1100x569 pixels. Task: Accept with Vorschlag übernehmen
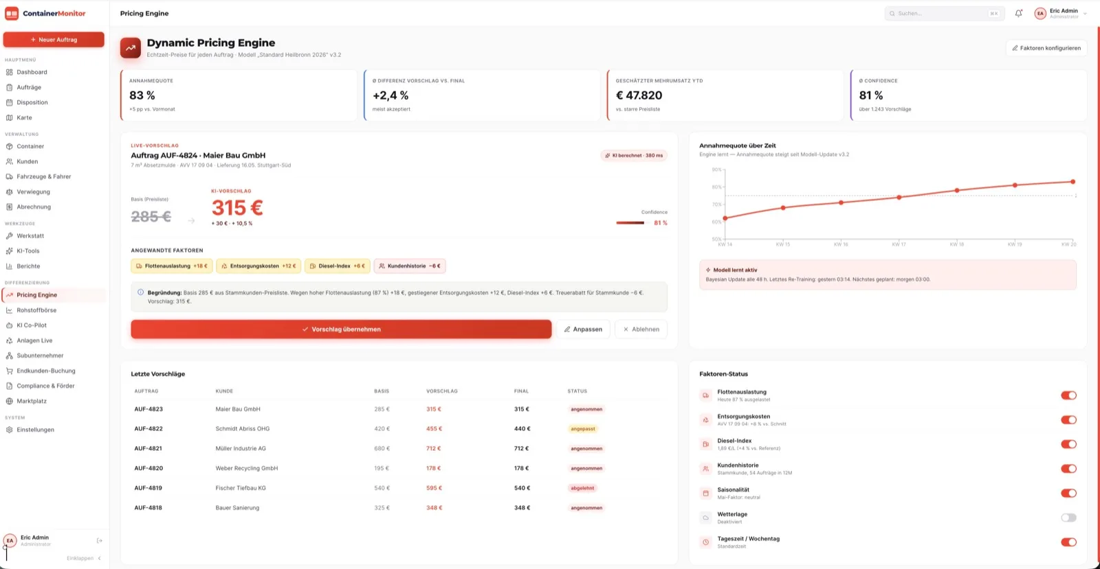341,329
